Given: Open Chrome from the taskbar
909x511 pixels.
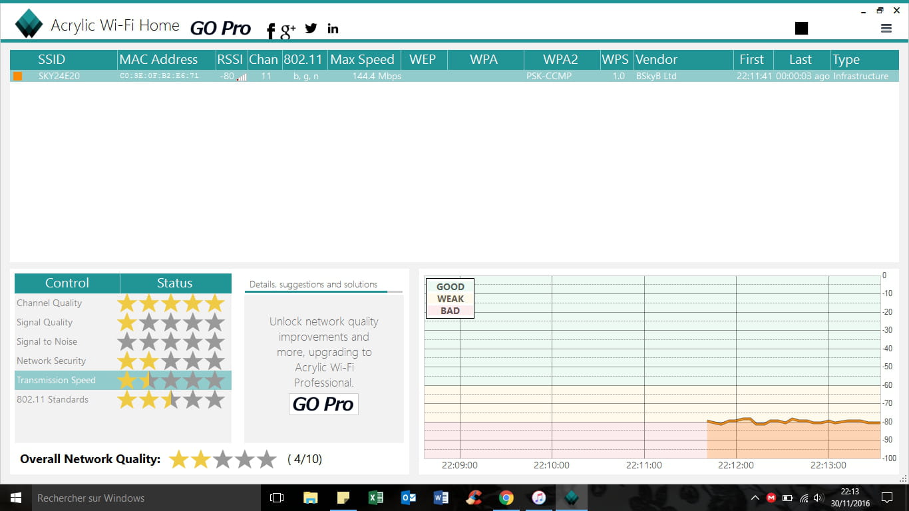Looking at the screenshot, I should pos(506,498).
